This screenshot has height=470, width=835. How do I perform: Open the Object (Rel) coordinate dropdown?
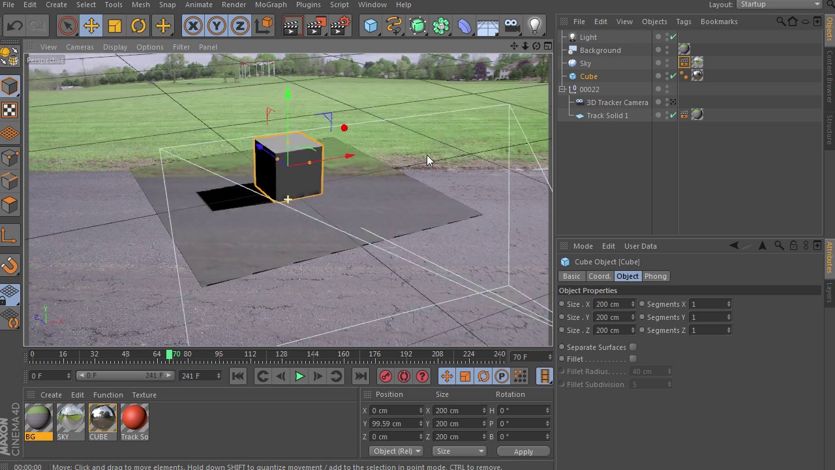(397, 451)
